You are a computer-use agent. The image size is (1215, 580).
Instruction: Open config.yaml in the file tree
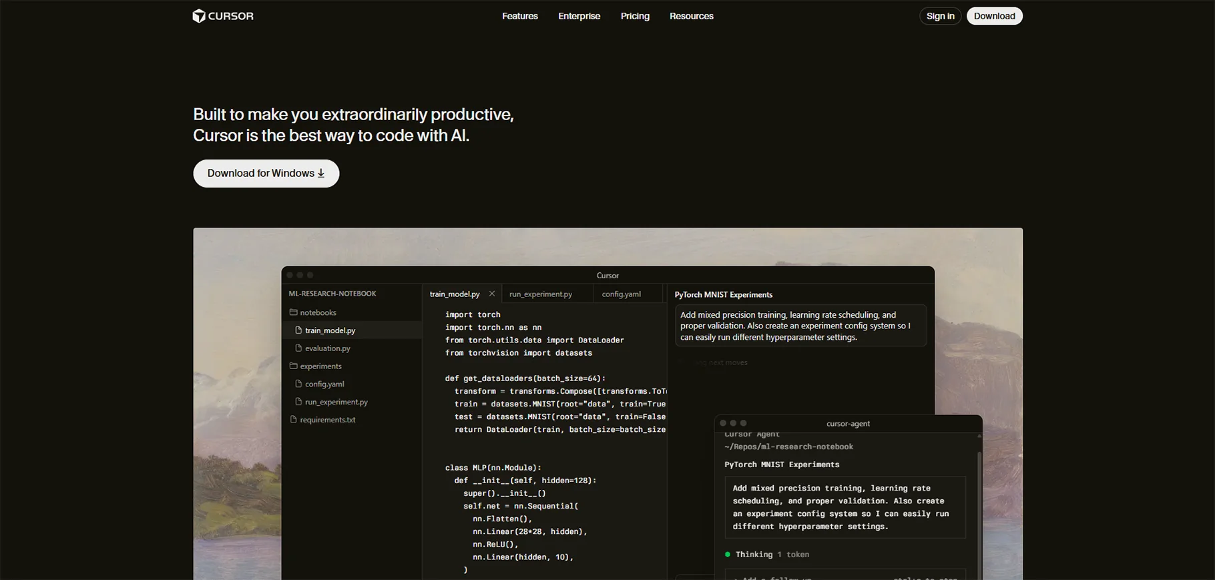click(352, 384)
